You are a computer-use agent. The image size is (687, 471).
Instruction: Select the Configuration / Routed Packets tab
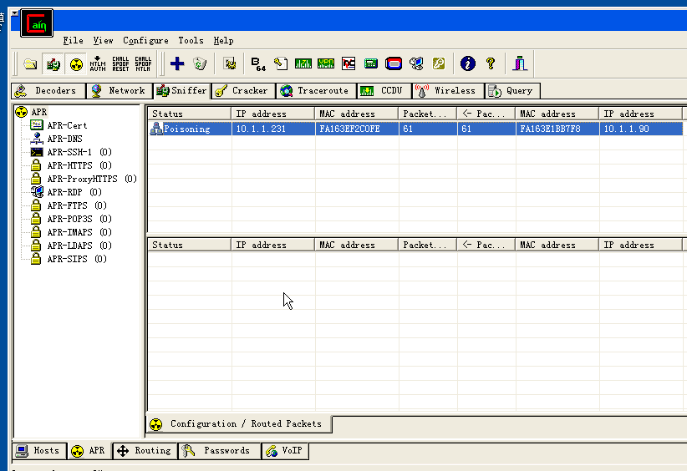[239, 423]
